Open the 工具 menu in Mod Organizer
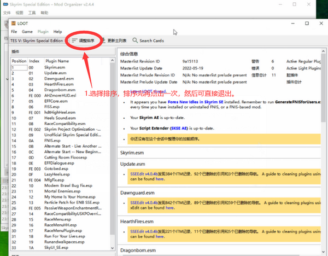Image resolution: width=328 pixels, height=256 pixels. pyautogui.click(x=32, y=12)
